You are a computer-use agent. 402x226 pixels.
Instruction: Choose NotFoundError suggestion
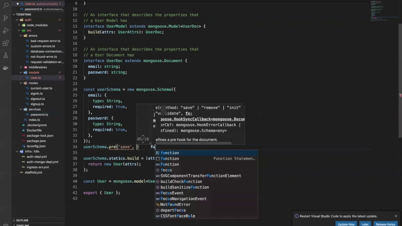[x=206, y=204]
